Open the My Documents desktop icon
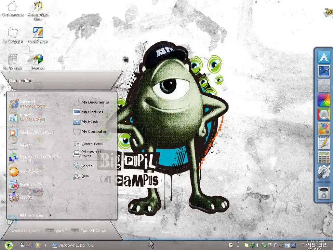 click(x=13, y=9)
